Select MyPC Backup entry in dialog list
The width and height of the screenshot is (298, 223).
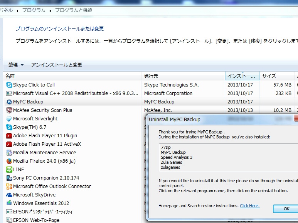pyautogui.click(x=173, y=152)
